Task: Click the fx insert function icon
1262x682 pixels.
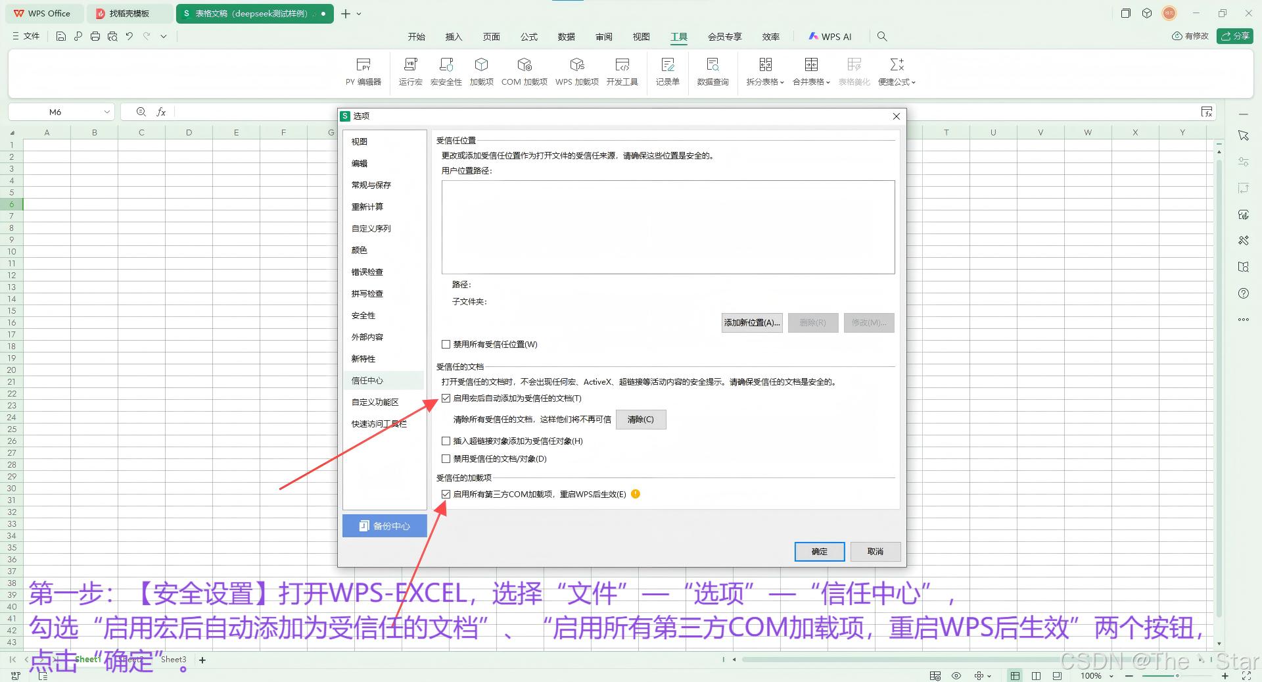Action: pos(161,112)
